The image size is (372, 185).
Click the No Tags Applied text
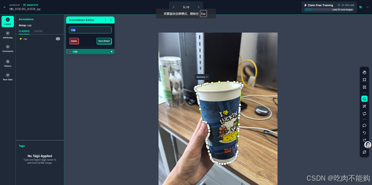point(40,156)
